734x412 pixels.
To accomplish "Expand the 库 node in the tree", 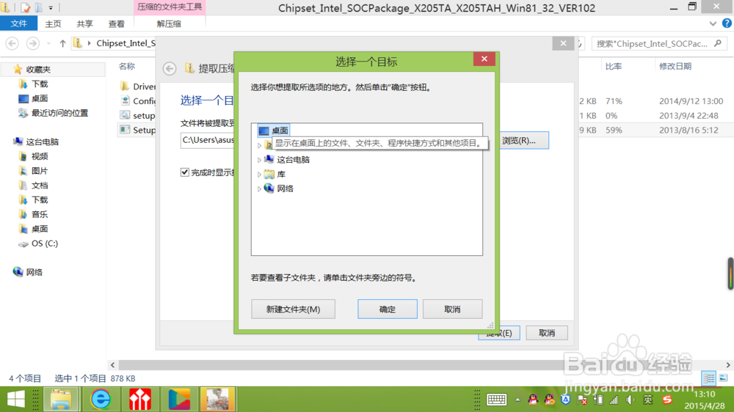I will pos(259,174).
